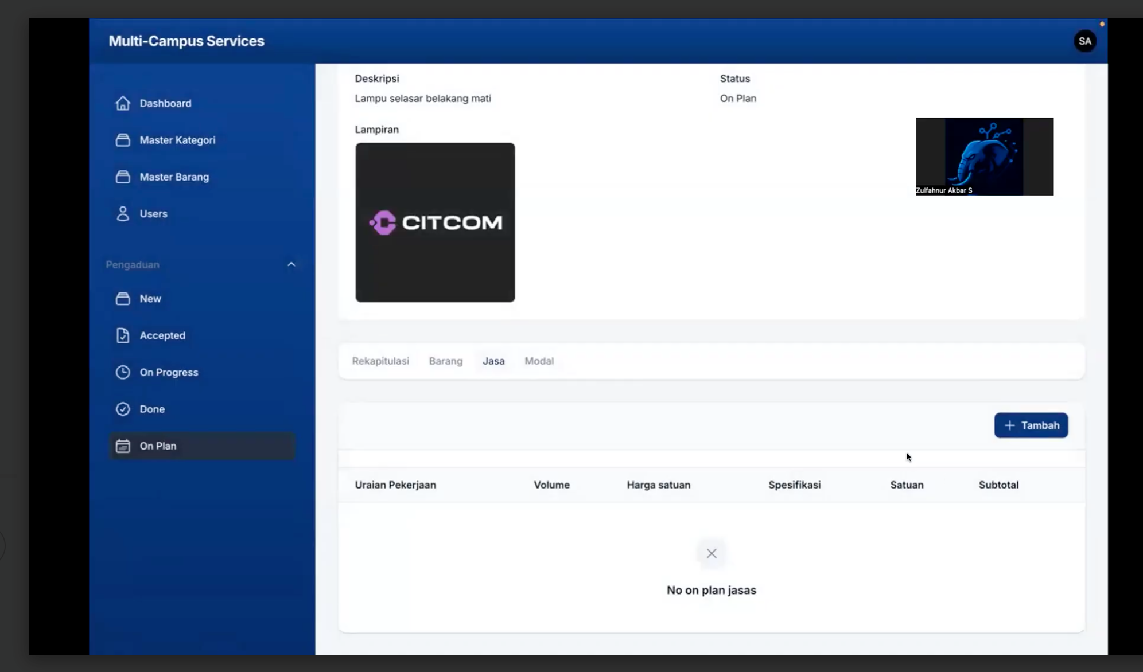Viewport: 1143px width, 672px height.
Task: Open the Modal tab
Action: (539, 361)
